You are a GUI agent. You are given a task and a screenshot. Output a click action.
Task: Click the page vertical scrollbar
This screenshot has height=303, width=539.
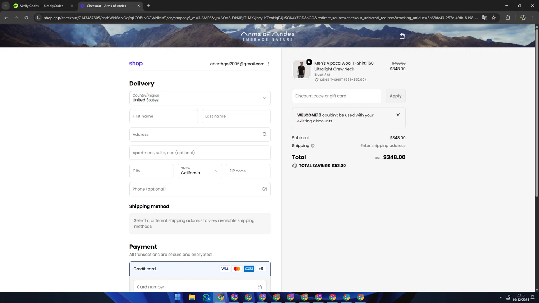pyautogui.click(x=537, y=113)
